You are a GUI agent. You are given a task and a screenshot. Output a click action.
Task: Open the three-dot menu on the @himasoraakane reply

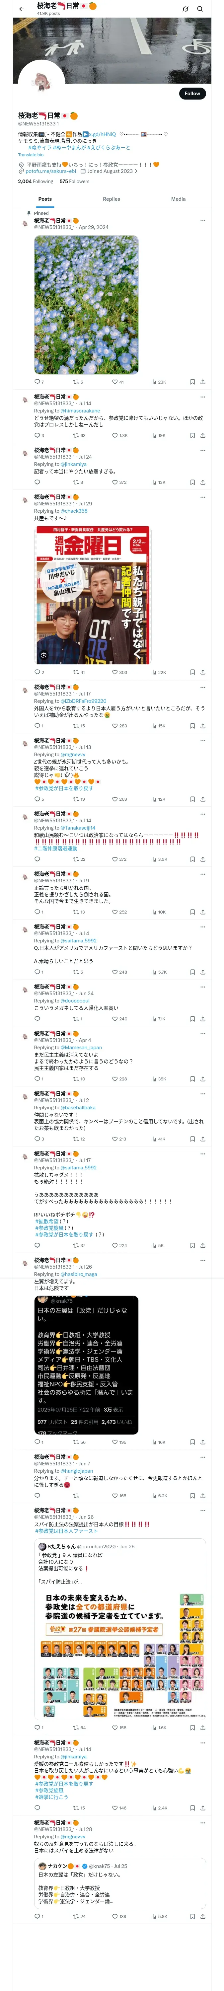pyautogui.click(x=202, y=397)
